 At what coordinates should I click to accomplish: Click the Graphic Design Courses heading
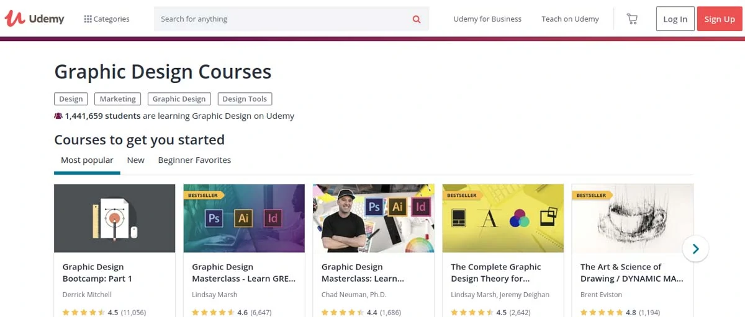(x=163, y=72)
